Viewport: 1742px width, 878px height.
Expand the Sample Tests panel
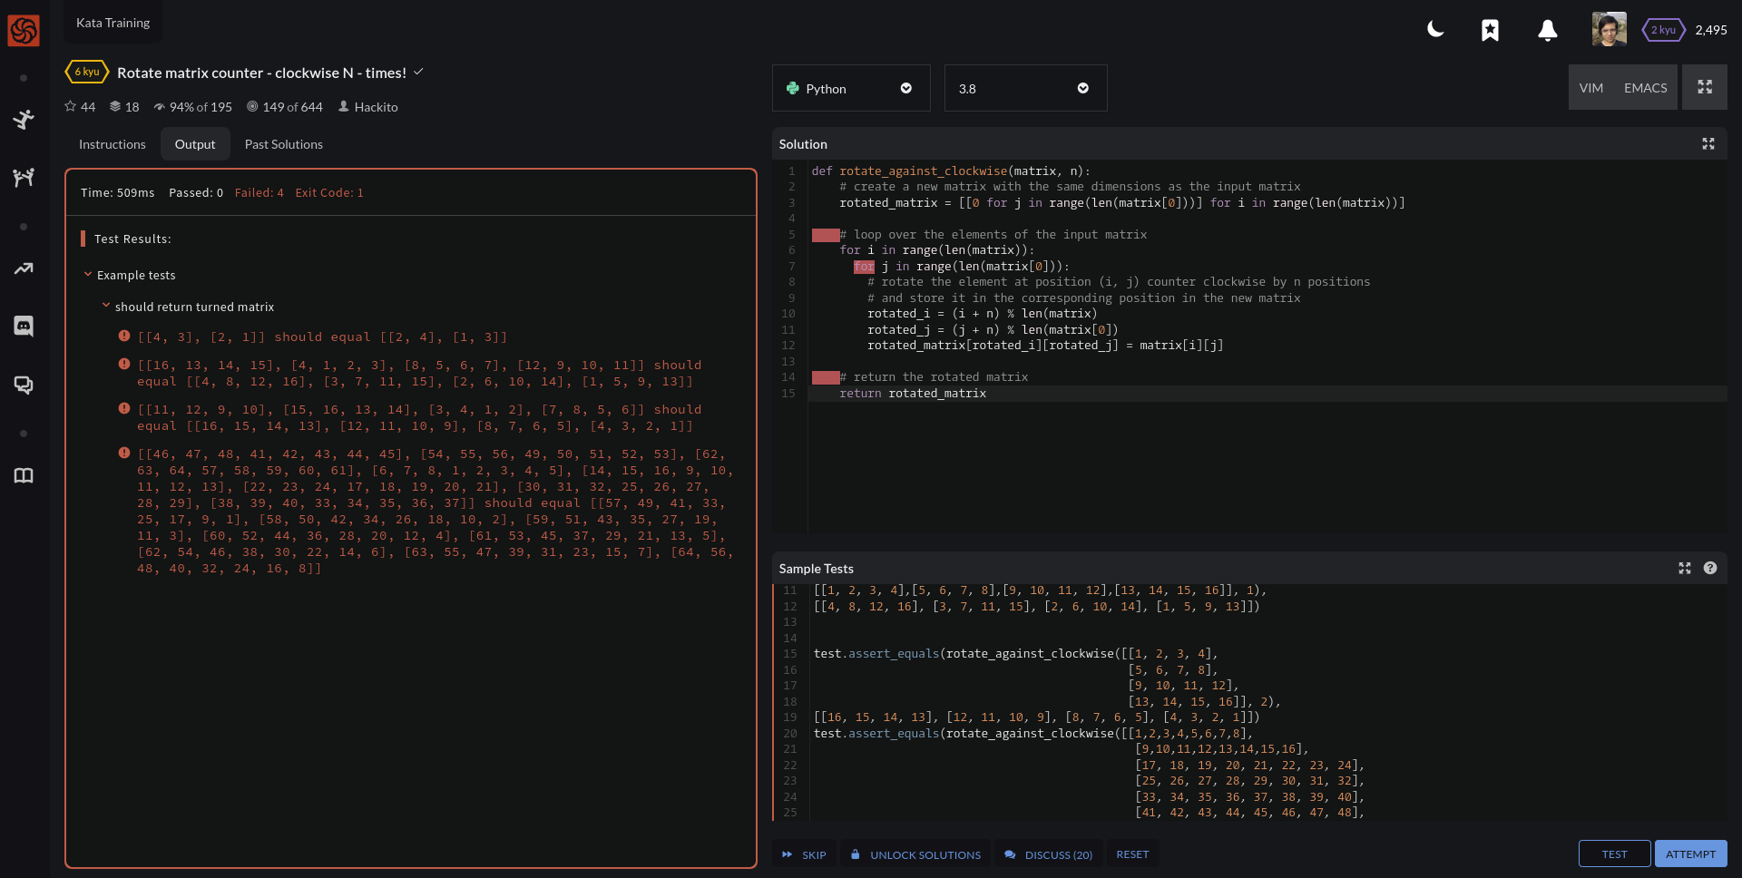[1685, 569]
